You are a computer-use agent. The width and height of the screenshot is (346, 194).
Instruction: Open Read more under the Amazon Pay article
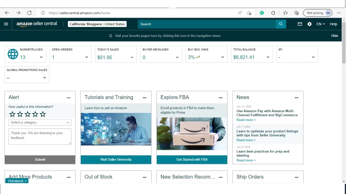click(x=245, y=120)
